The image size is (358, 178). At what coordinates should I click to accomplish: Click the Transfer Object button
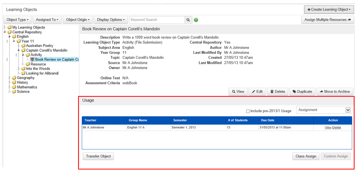click(x=98, y=156)
